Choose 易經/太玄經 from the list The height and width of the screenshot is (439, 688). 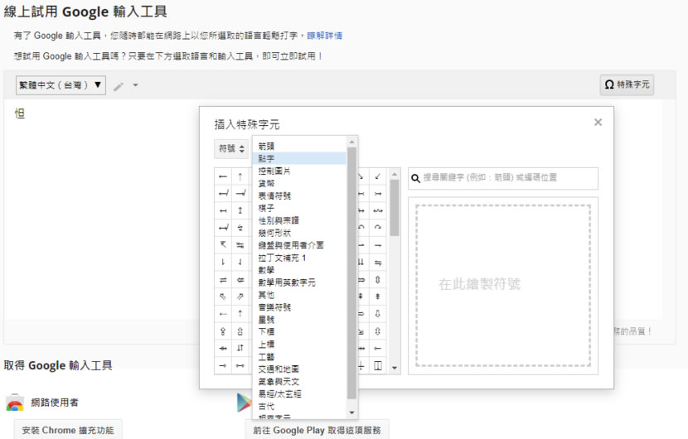[x=299, y=393]
